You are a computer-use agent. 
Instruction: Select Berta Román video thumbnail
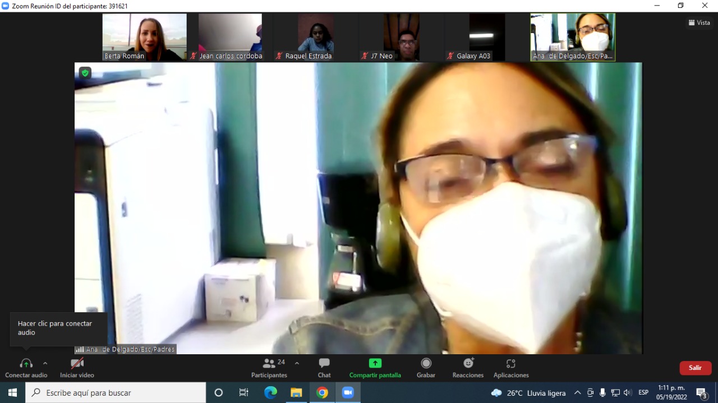(x=145, y=37)
